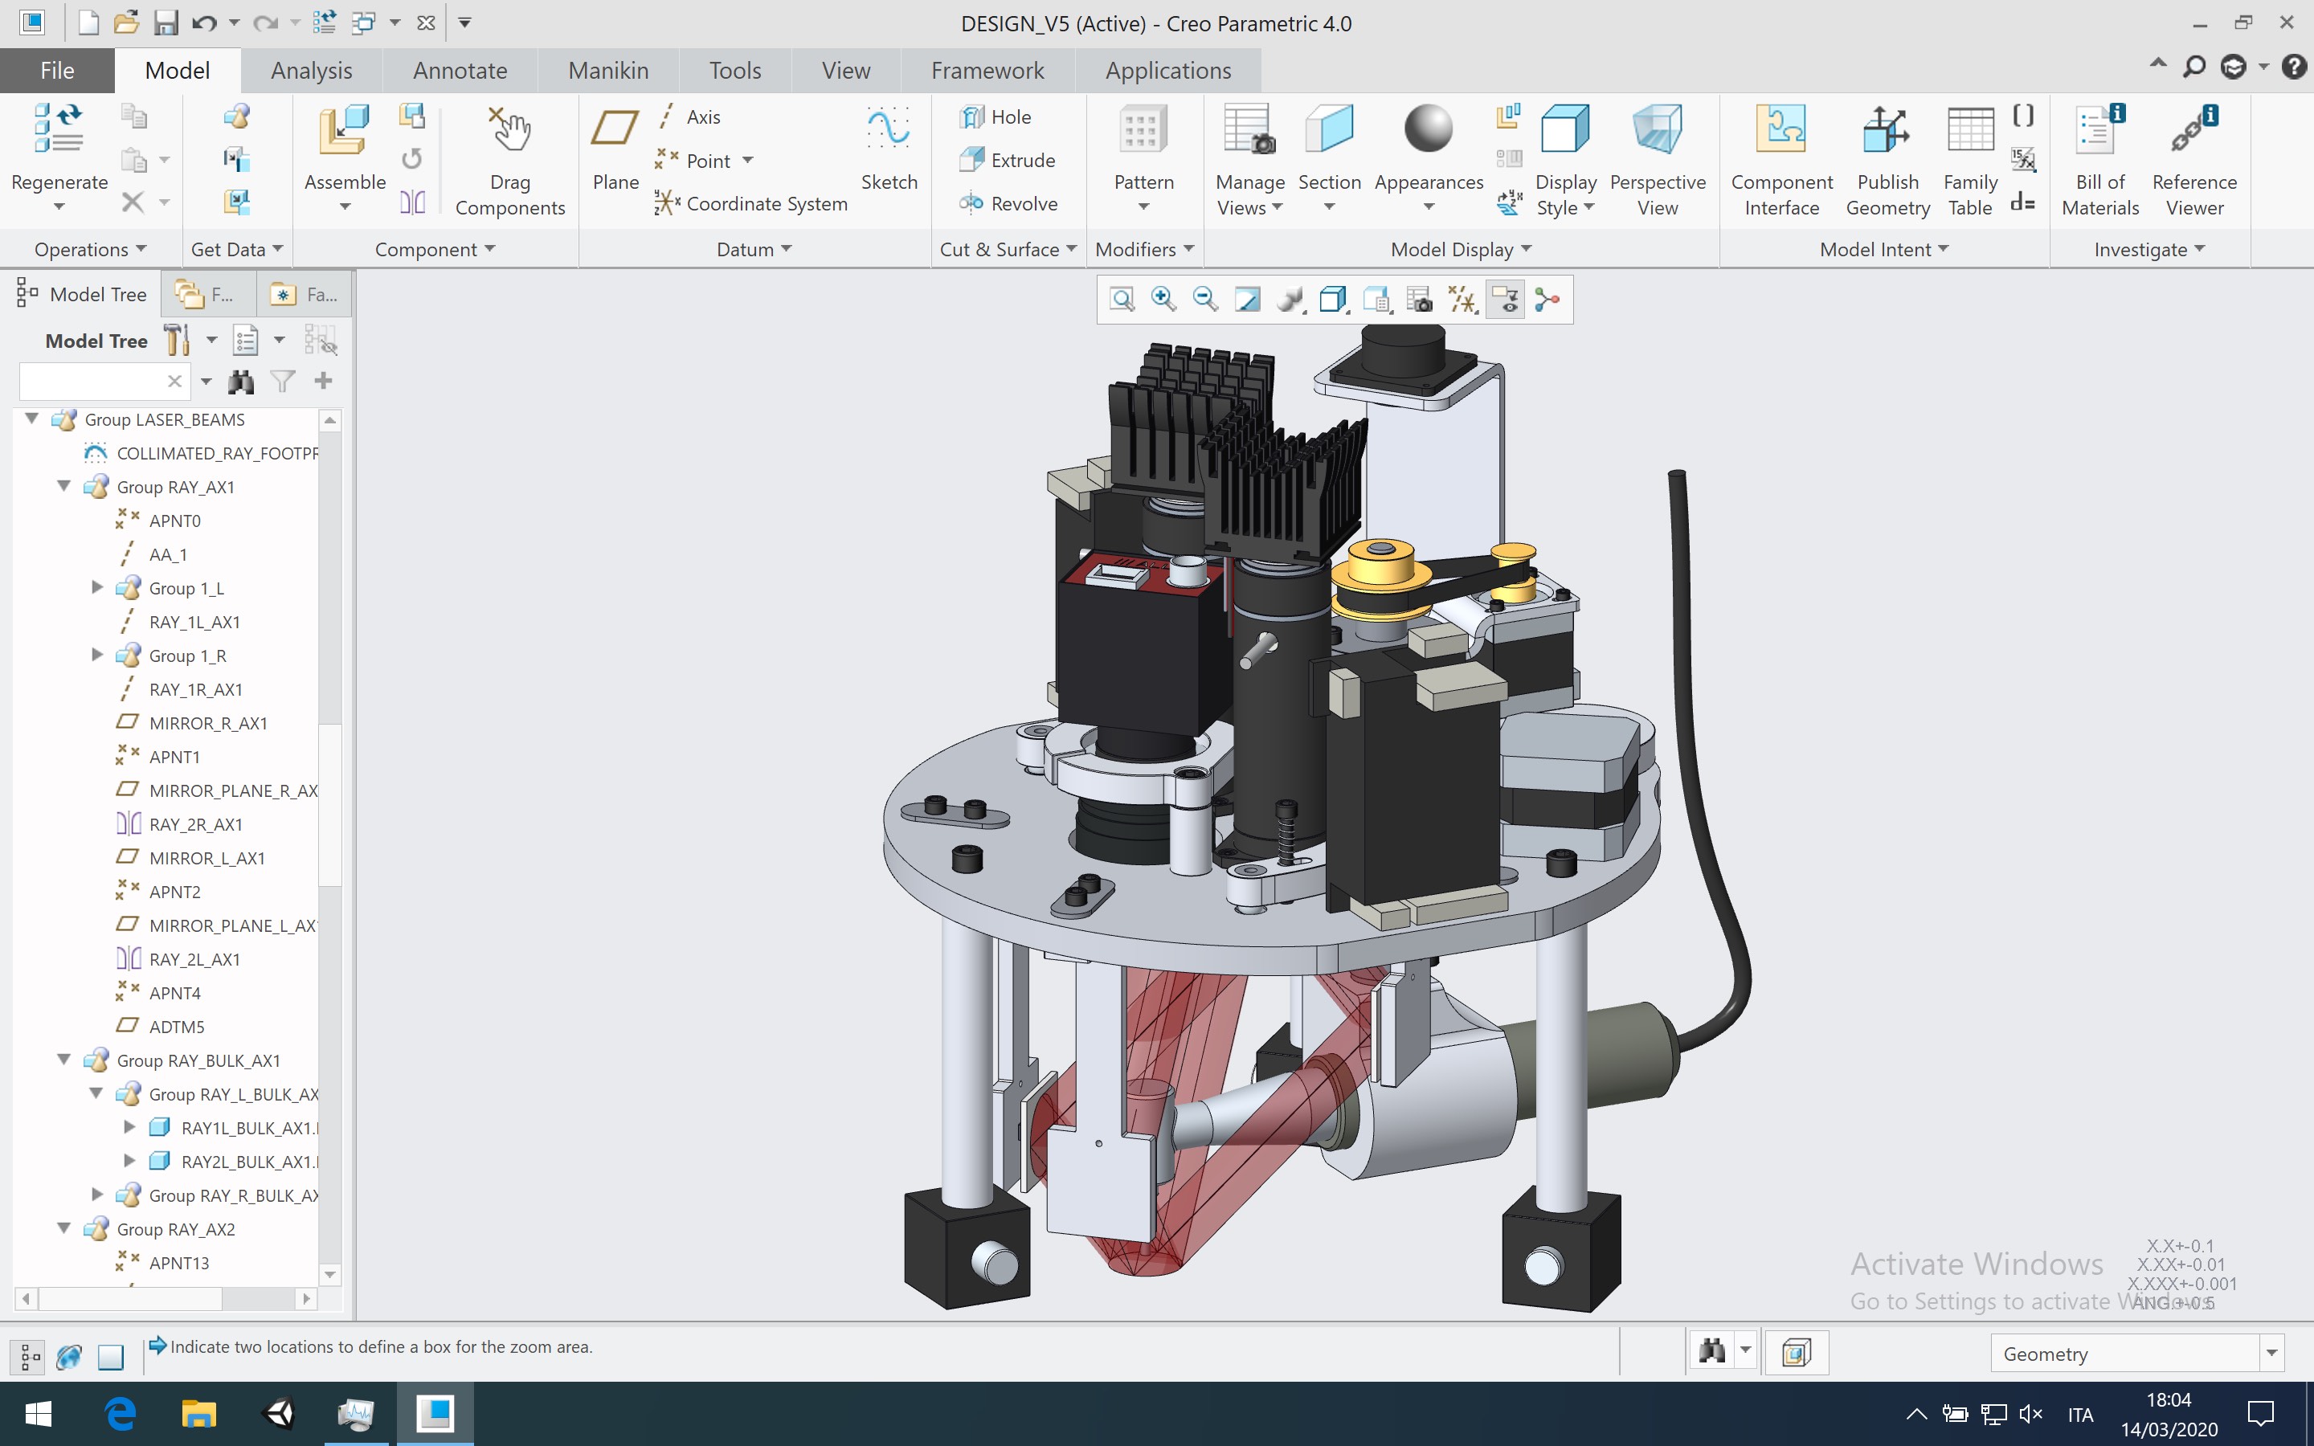Open Saved Orientations in graphics toolbar
Image resolution: width=2314 pixels, height=1446 pixels.
1377,300
